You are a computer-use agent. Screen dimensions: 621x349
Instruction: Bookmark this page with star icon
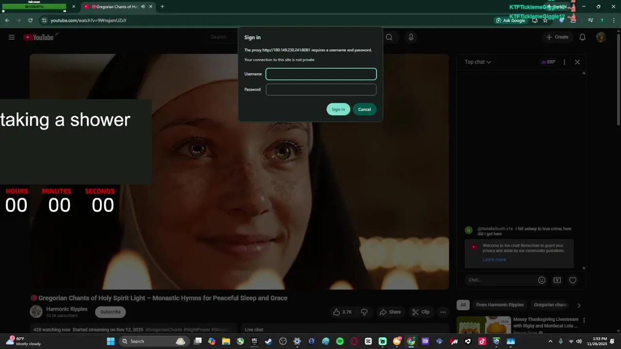[545, 20]
